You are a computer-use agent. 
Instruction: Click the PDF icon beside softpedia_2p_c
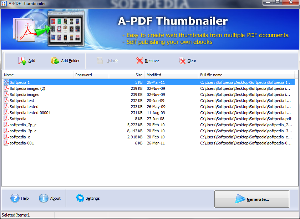6,125
